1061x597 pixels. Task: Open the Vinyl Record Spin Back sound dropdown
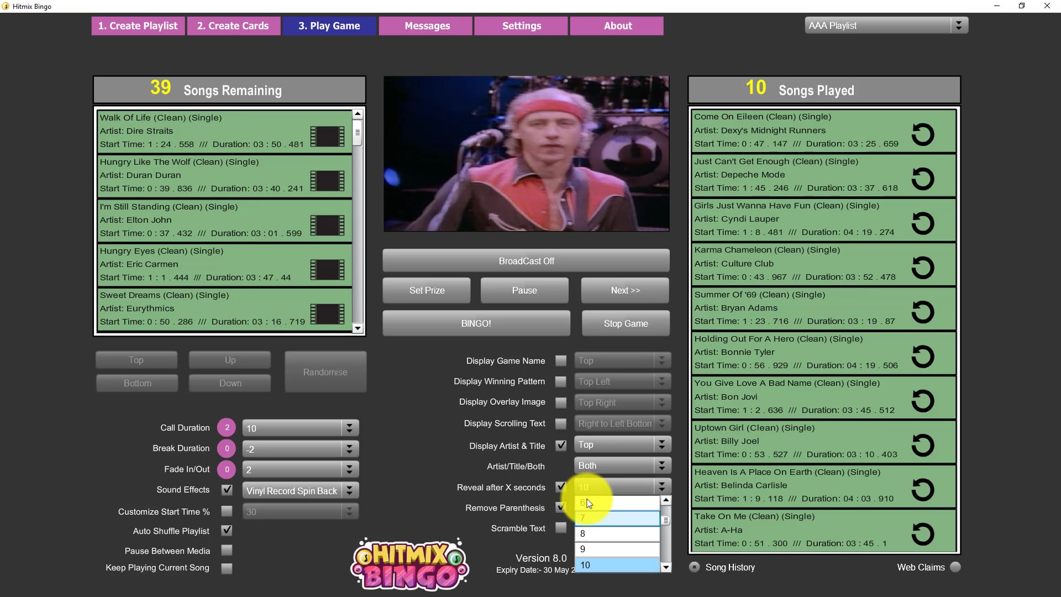click(x=348, y=490)
